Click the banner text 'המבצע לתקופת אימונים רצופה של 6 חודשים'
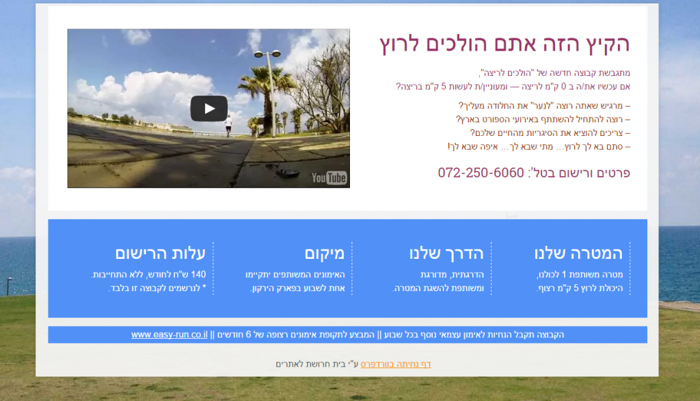Image resolution: width=700 pixels, height=401 pixels. pyautogui.click(x=295, y=335)
